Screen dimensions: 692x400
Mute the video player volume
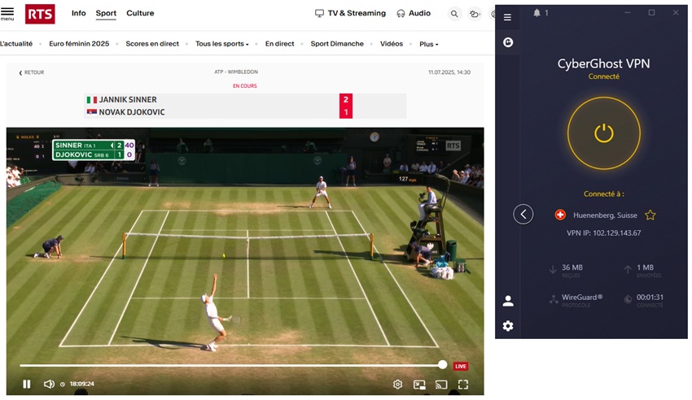click(x=49, y=384)
